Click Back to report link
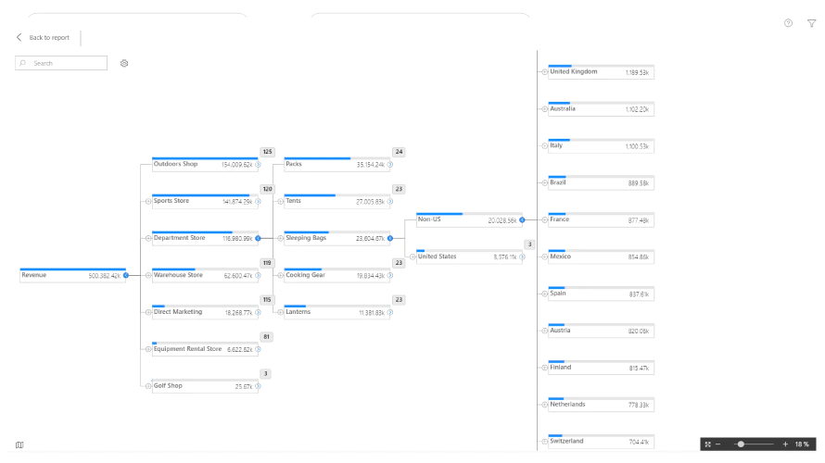This screenshot has width=825, height=463. [49, 37]
